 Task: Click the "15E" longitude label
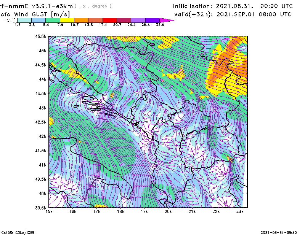click(x=49, y=211)
